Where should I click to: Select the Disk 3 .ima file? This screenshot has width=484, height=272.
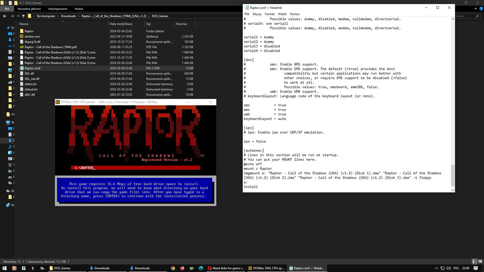click(x=60, y=63)
